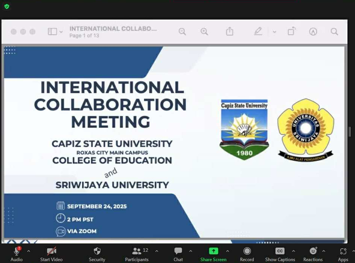Open the Participants panel
Viewport: 355px width, 263px height.
coord(137,251)
